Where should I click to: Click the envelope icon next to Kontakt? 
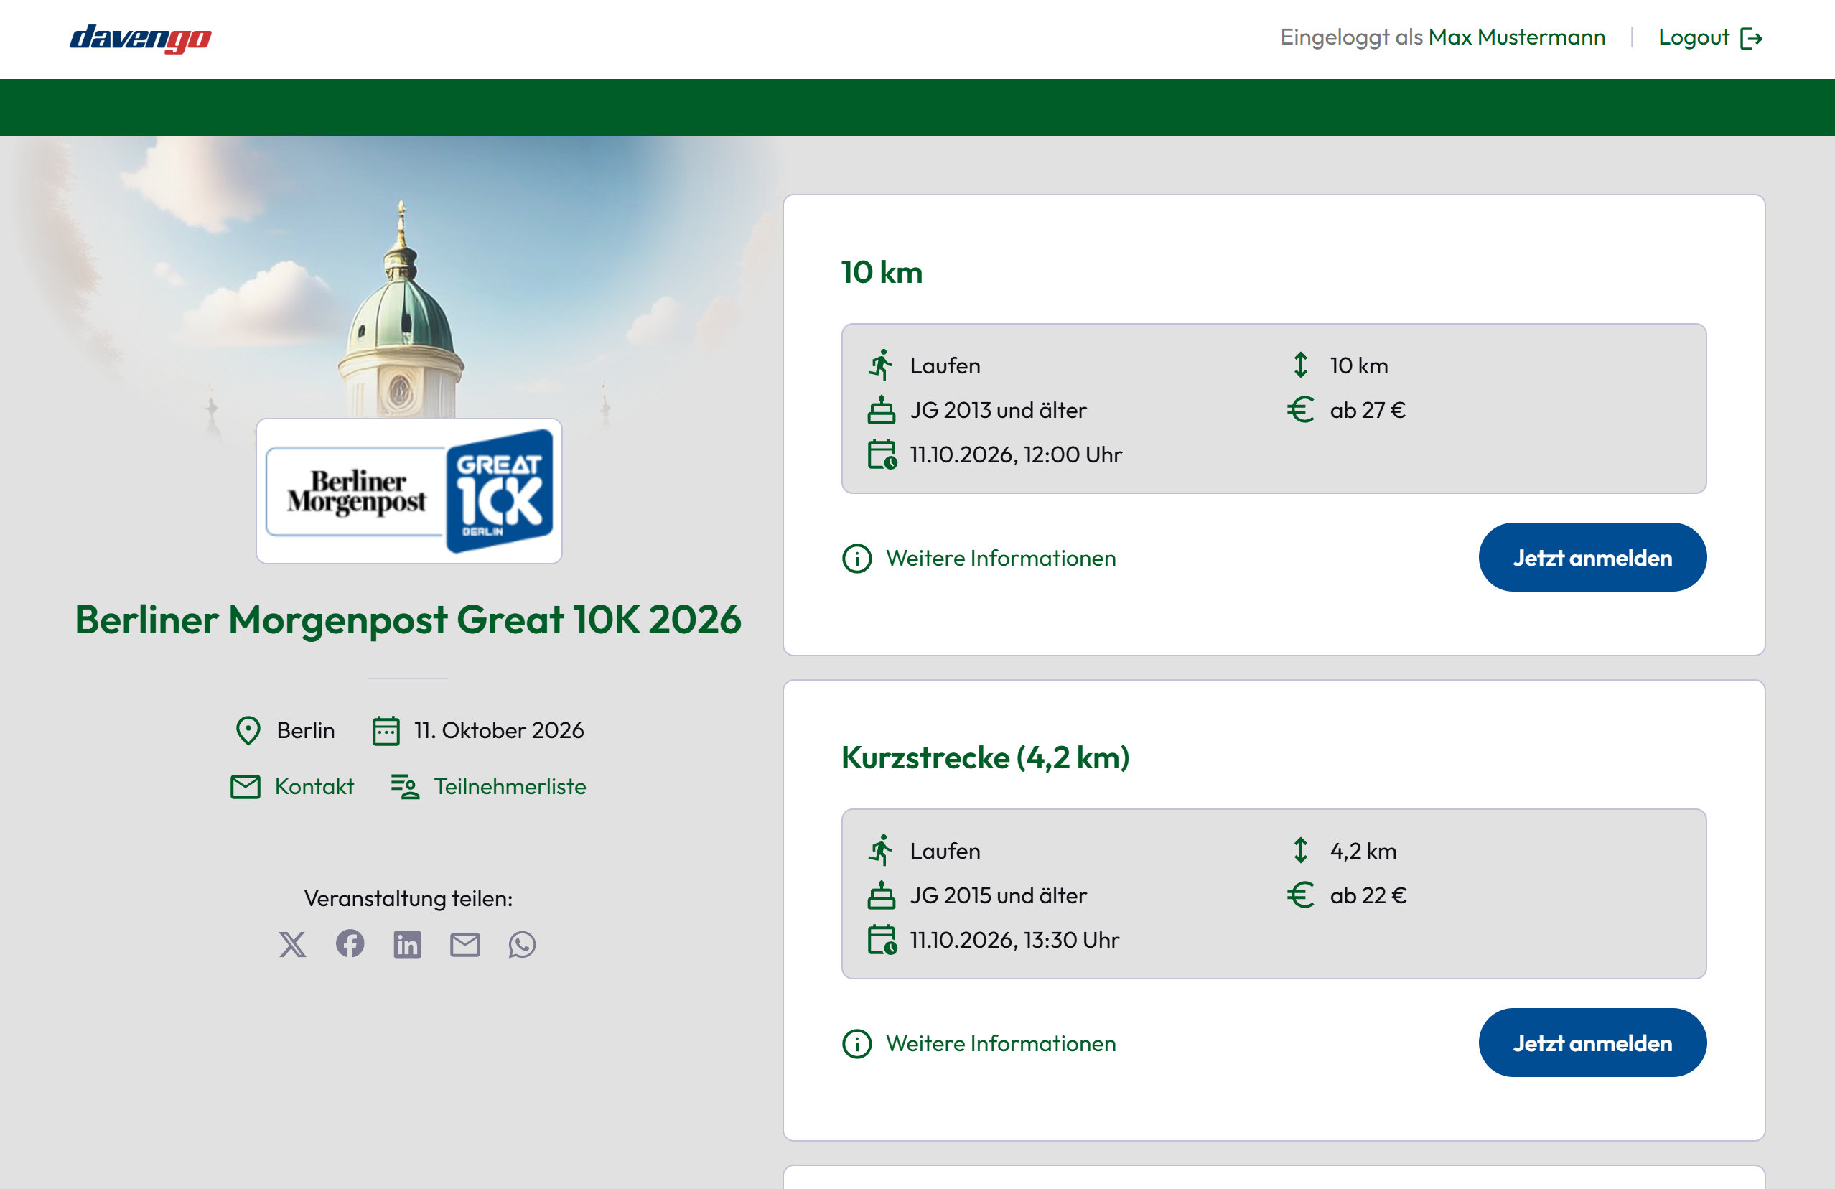[x=246, y=786]
